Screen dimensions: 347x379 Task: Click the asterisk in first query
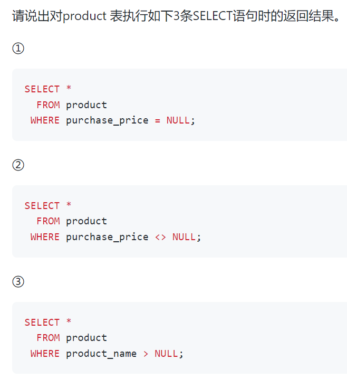point(69,88)
